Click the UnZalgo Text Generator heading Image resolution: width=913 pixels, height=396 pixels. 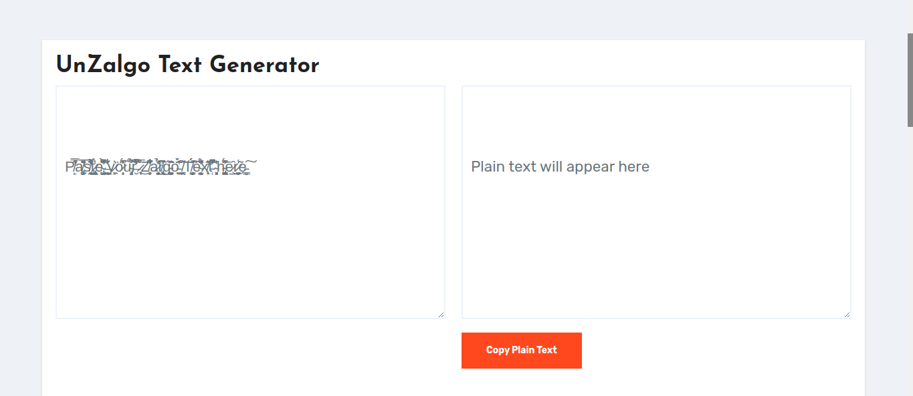(x=187, y=65)
